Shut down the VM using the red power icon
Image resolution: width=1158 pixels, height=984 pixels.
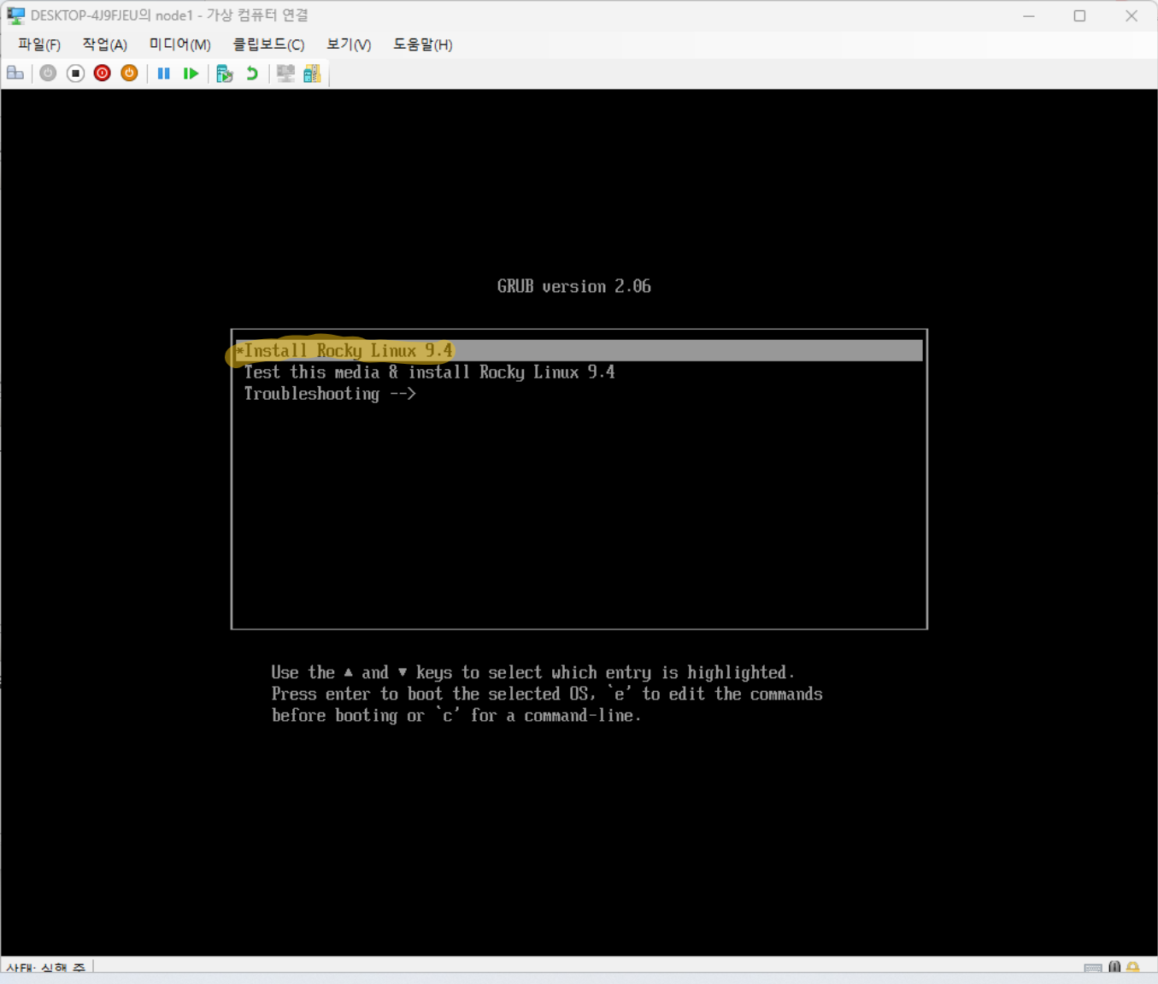point(103,73)
